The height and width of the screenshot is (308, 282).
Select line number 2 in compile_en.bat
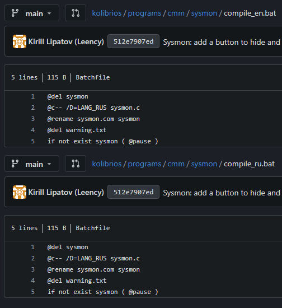click(x=33, y=108)
